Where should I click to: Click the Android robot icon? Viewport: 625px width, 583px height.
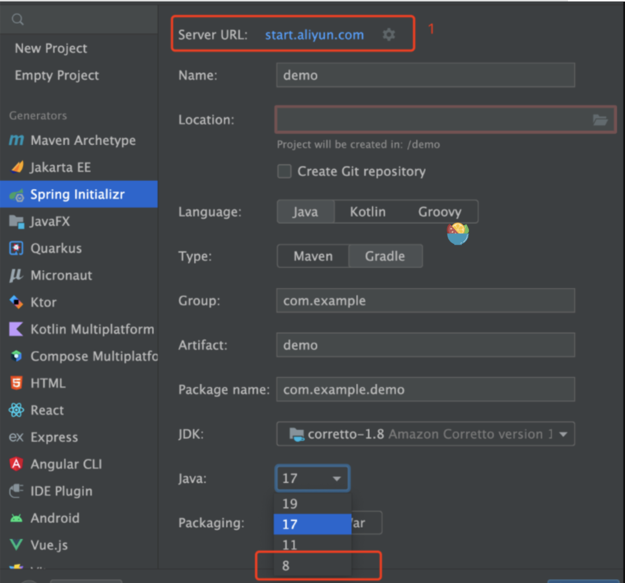point(16,518)
